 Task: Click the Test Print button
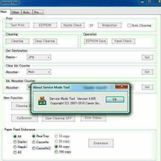coord(17,25)
